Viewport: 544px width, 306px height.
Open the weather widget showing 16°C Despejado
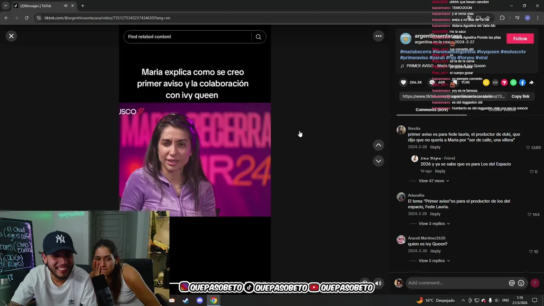[x=436, y=300]
